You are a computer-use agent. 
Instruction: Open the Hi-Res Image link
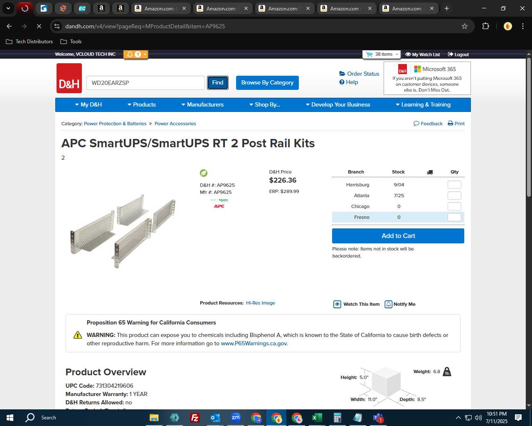click(261, 303)
